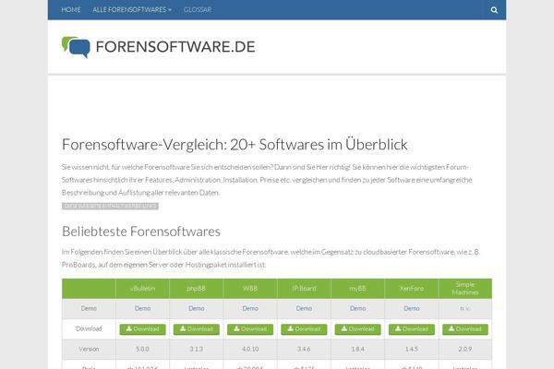The image size is (554, 369).
Task: Download WBB via its green button
Action: pos(250,329)
